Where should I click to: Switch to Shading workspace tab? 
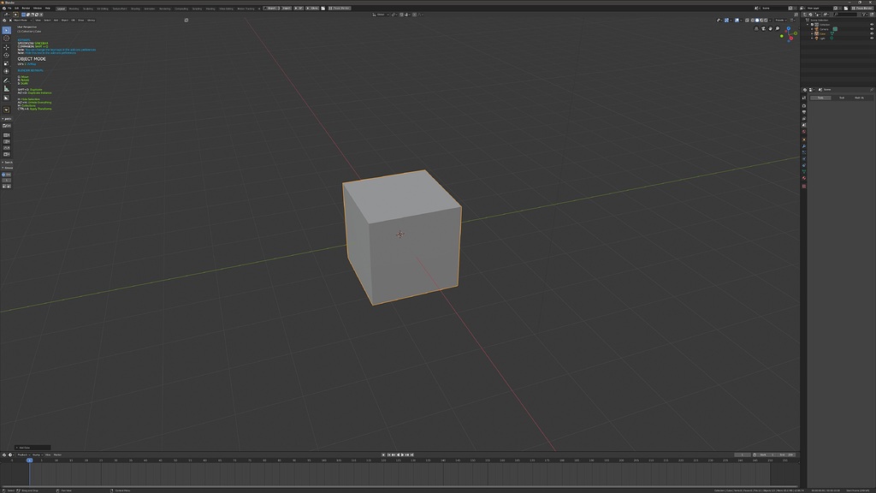135,9
